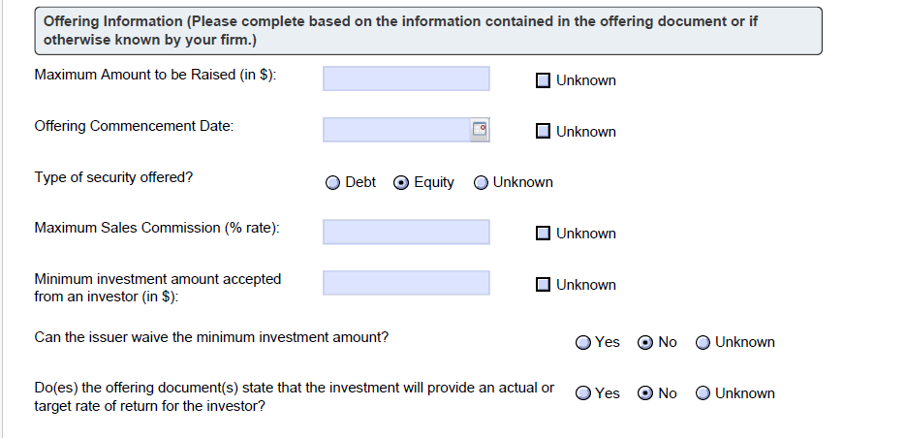
Task: Focus the Offering Commencement Date text field
Action: coord(397,130)
